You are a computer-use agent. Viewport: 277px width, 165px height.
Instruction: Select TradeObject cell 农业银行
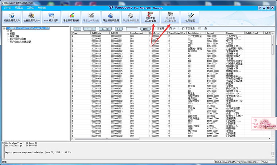pos(192,51)
